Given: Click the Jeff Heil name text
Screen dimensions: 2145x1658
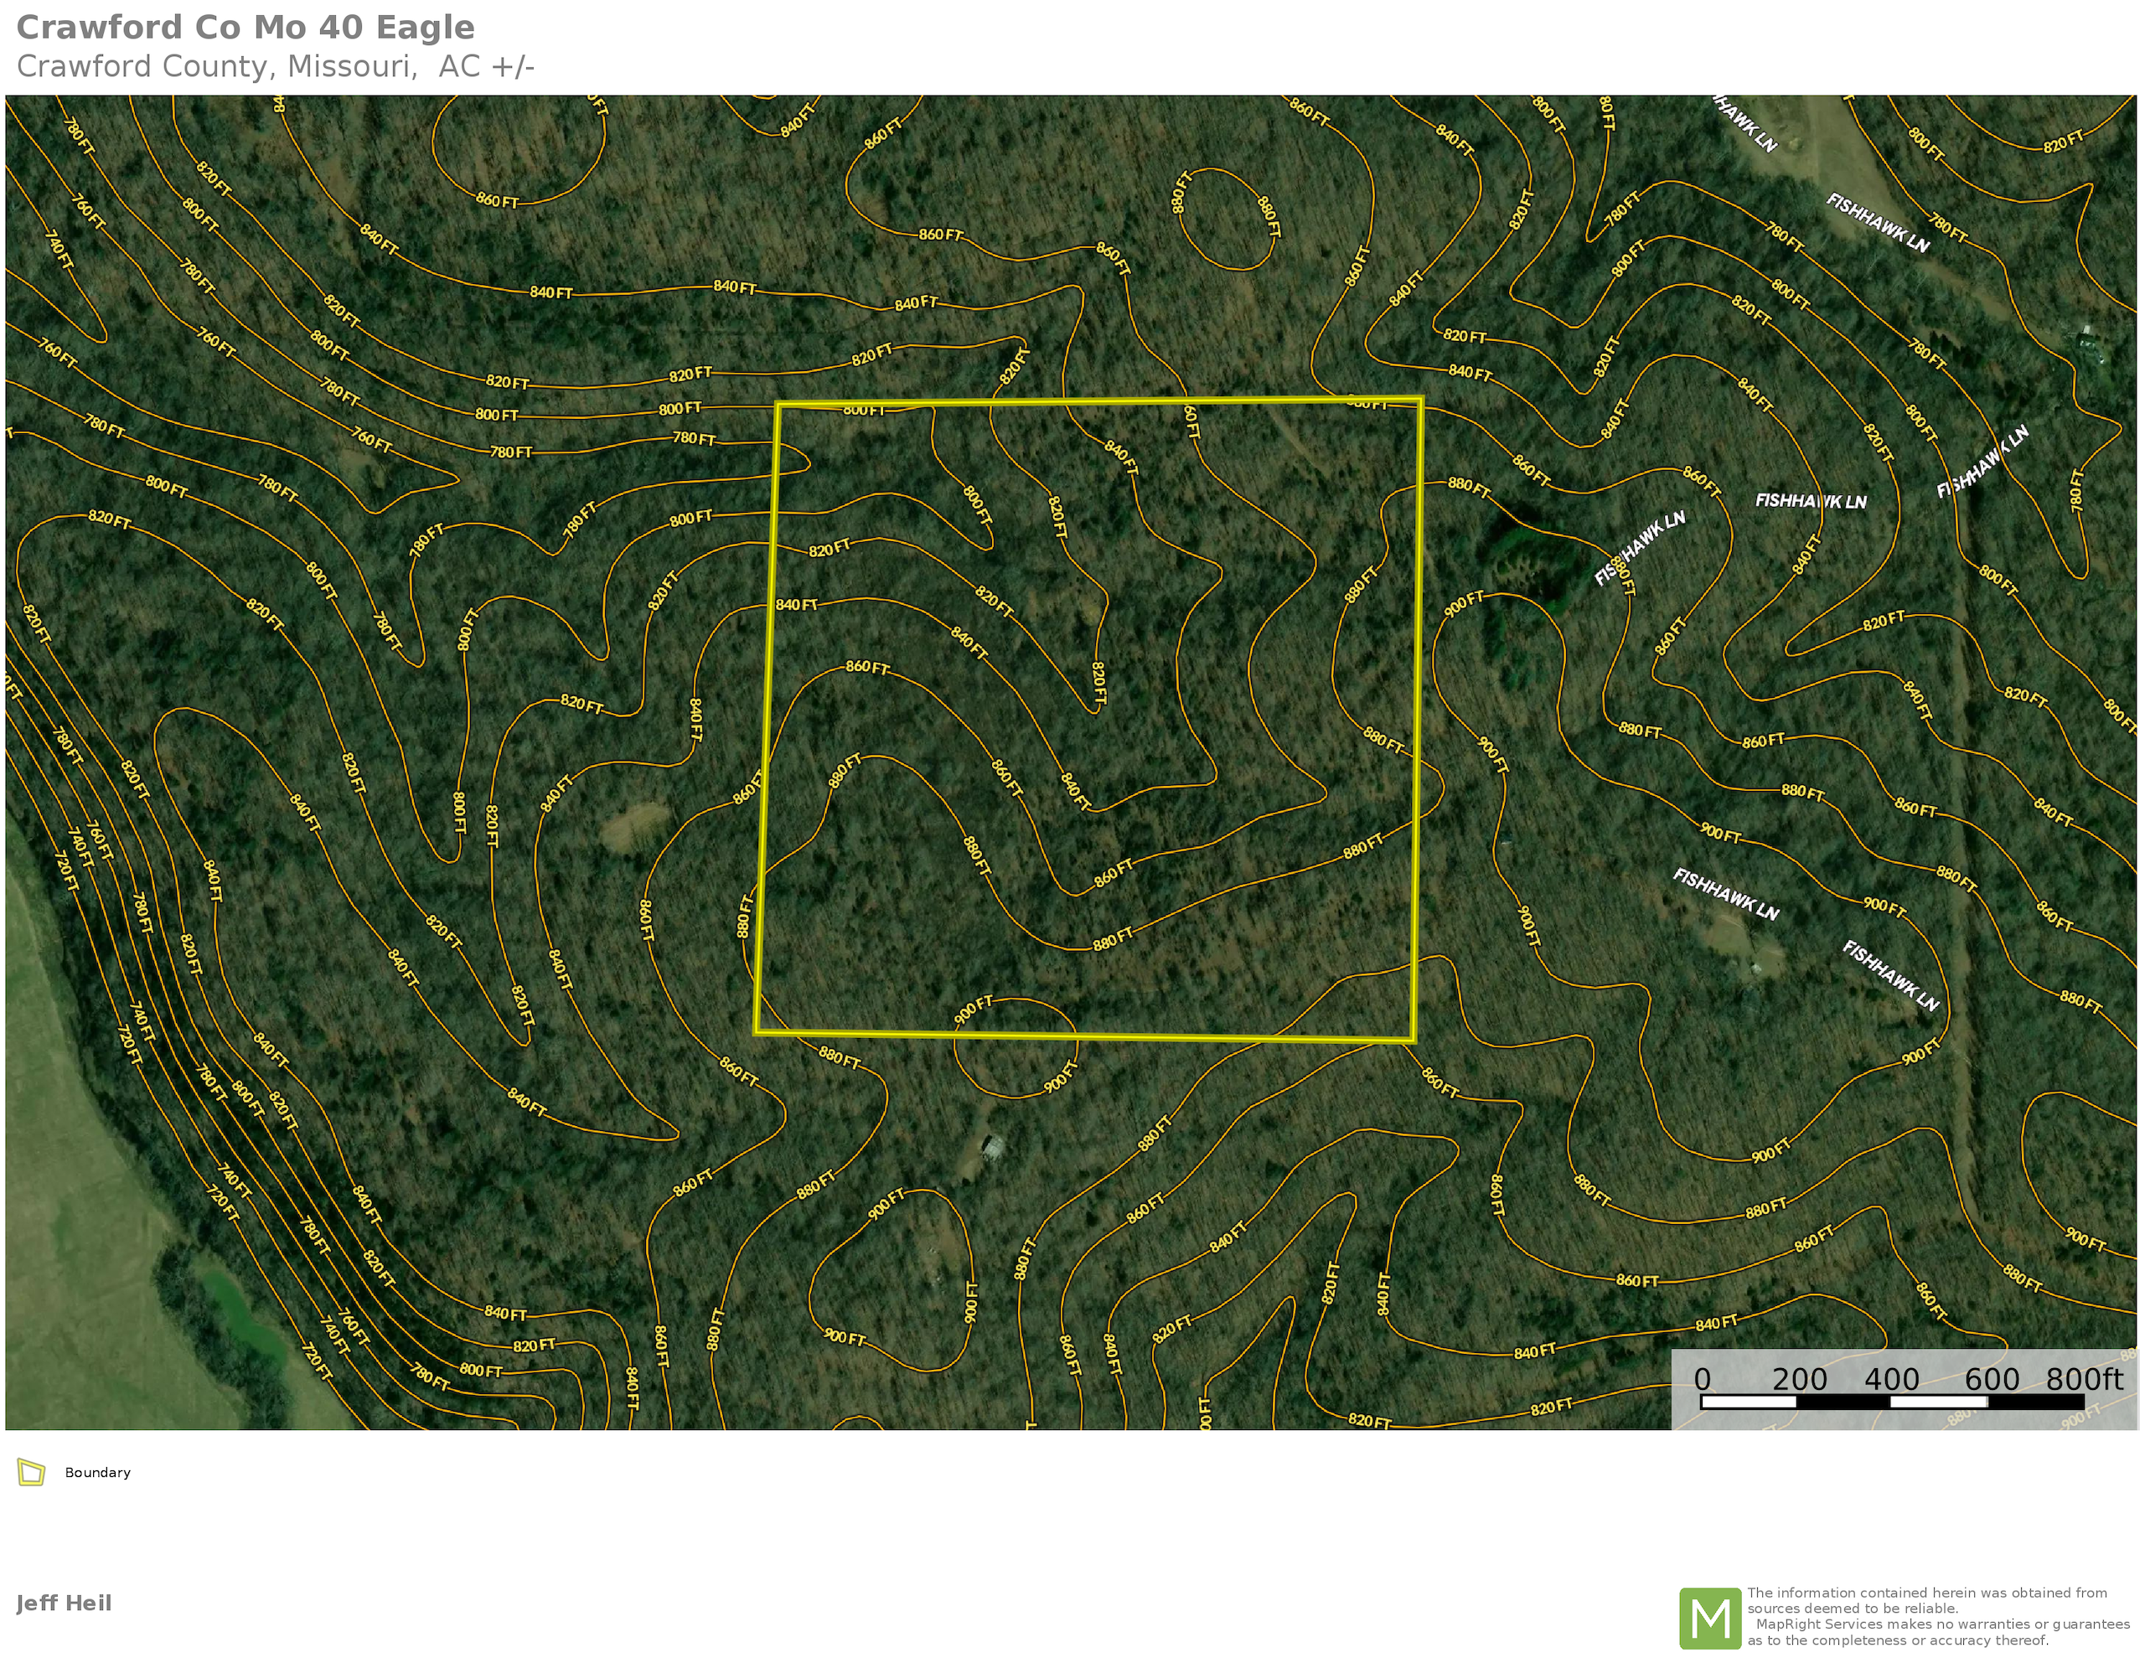Looking at the screenshot, I should point(64,1603).
